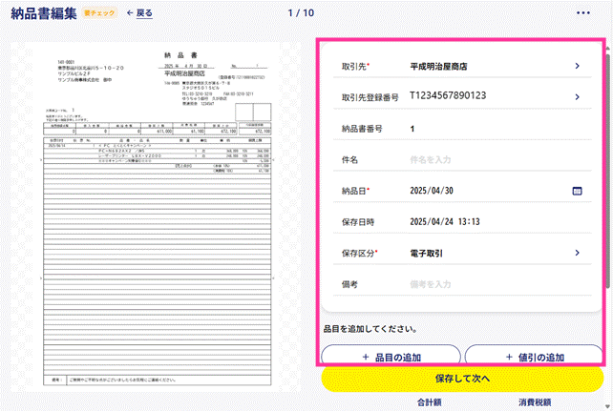This screenshot has height=411, width=613.
Task: Click the 平成明治屋商店 partner name
Action: click(x=438, y=67)
